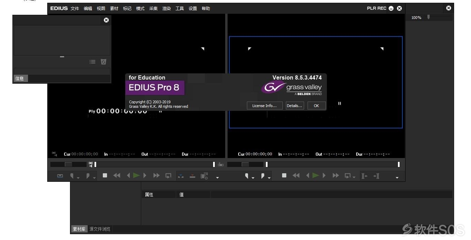Switch to the 素材库 tab

(x=79, y=229)
